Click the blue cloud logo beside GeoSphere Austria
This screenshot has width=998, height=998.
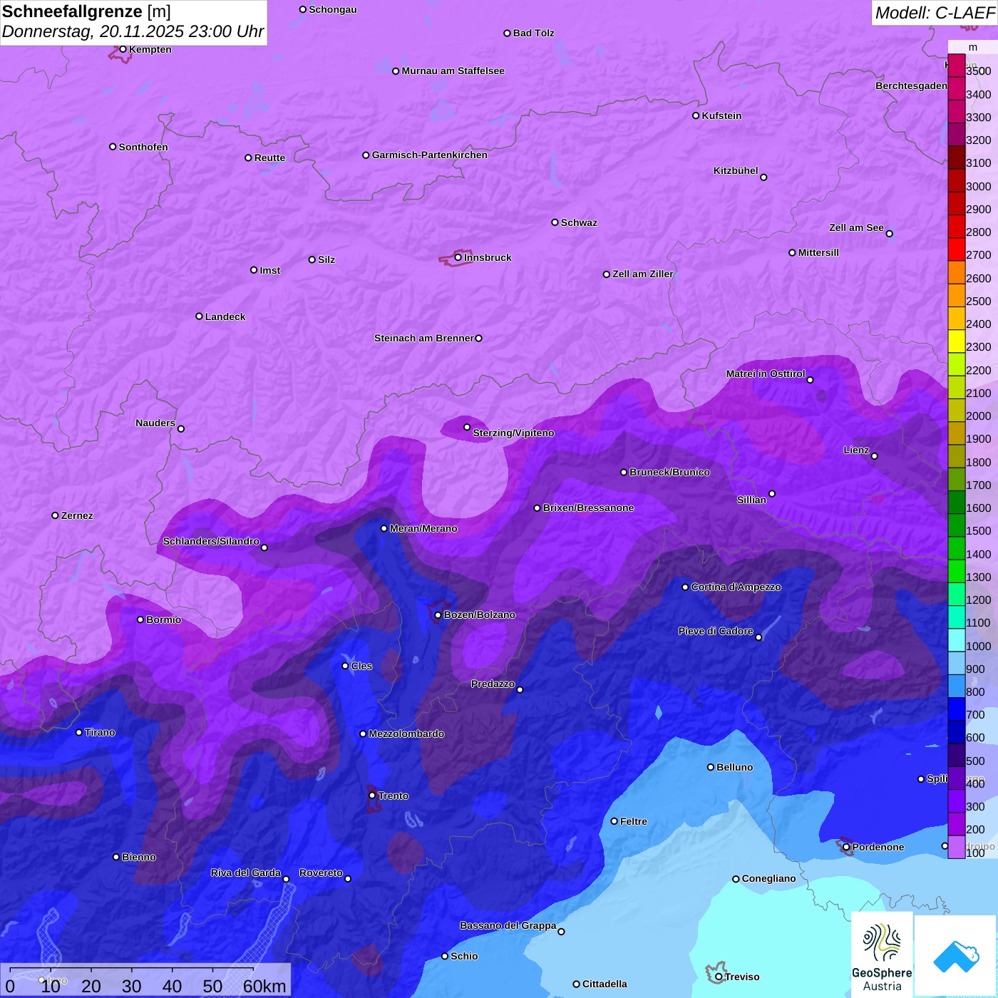tap(956, 956)
